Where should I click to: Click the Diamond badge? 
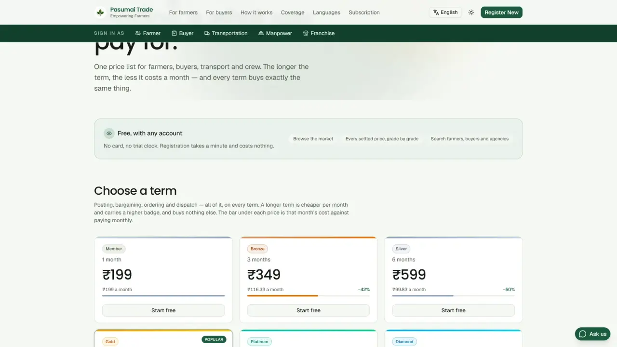pos(404,342)
